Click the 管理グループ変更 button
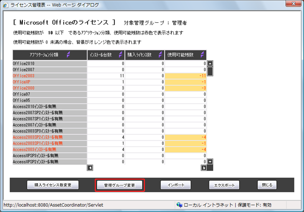The height and width of the screenshot is (212, 304). tap(120, 185)
